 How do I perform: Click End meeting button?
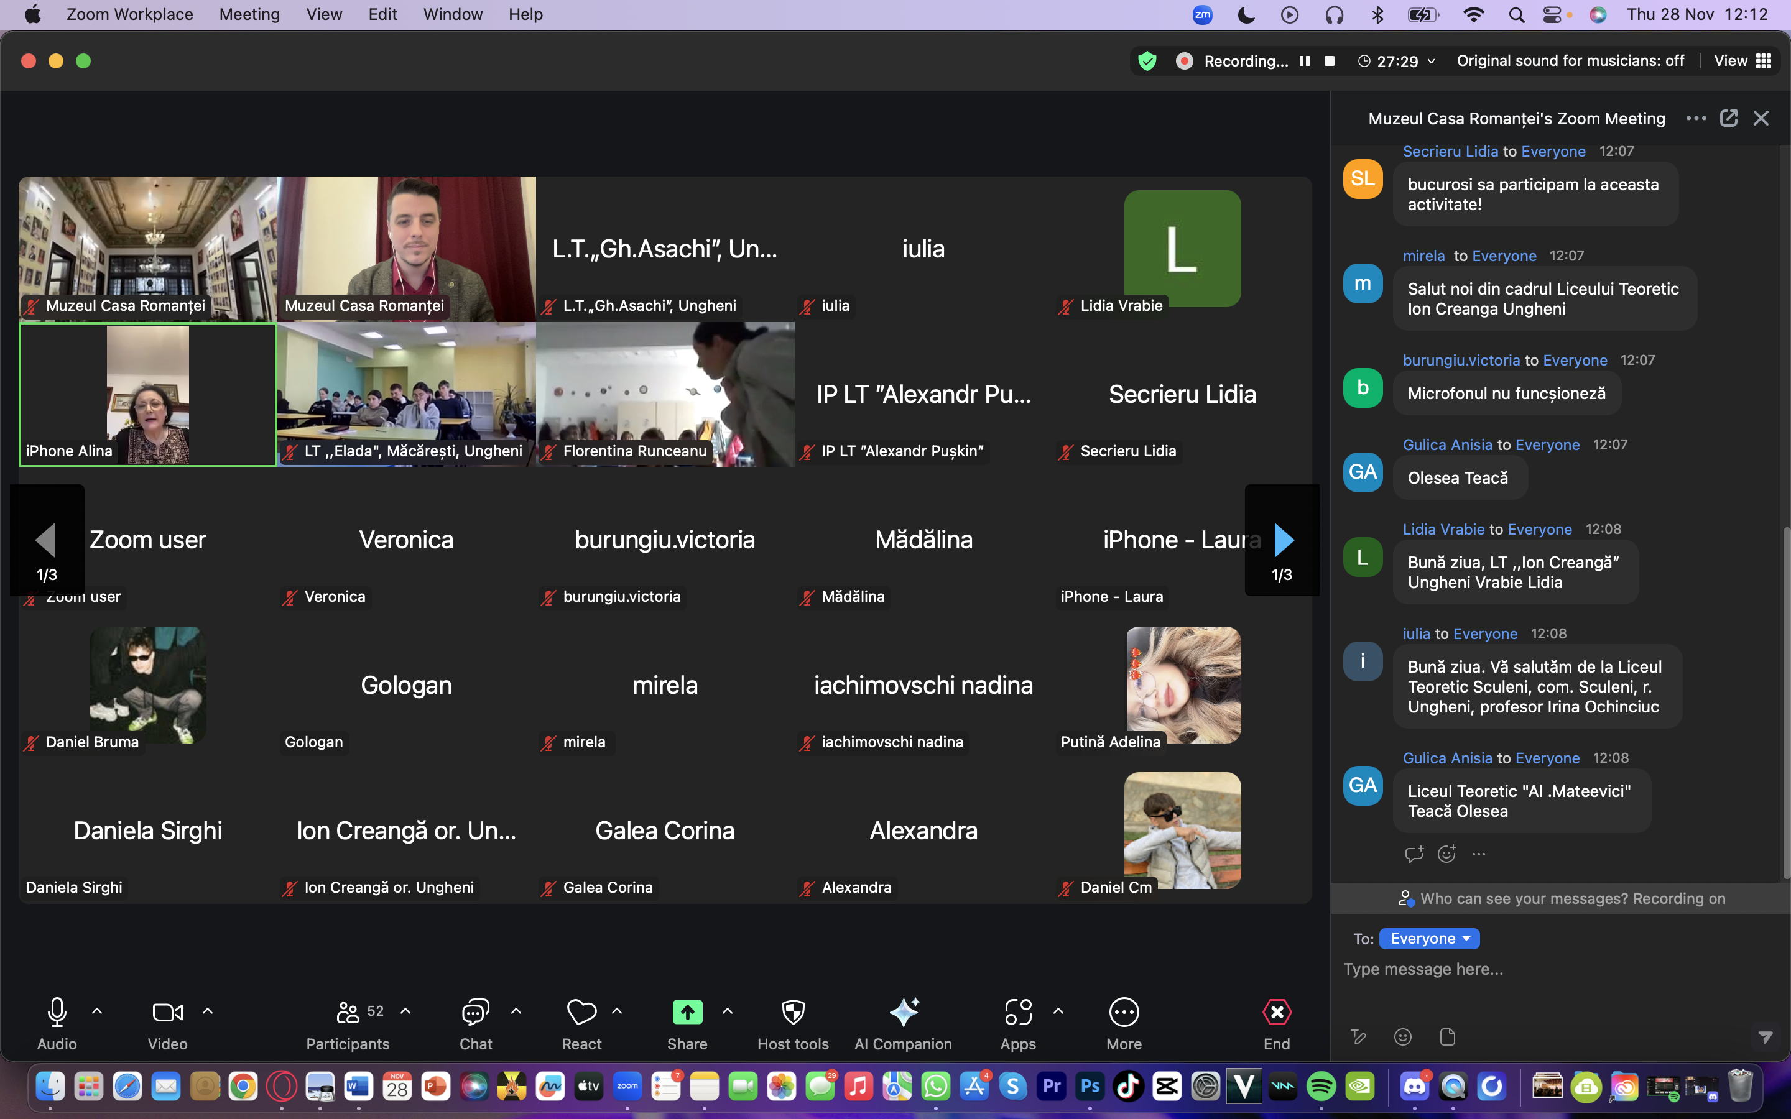pyautogui.click(x=1277, y=1013)
